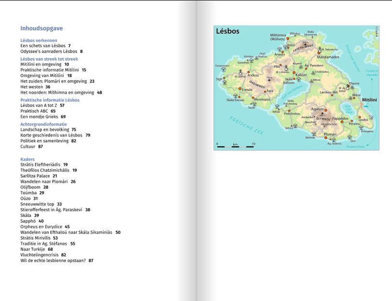
Task: Click 'Wandelen naar Plomári 26' entry
Action: (48, 181)
